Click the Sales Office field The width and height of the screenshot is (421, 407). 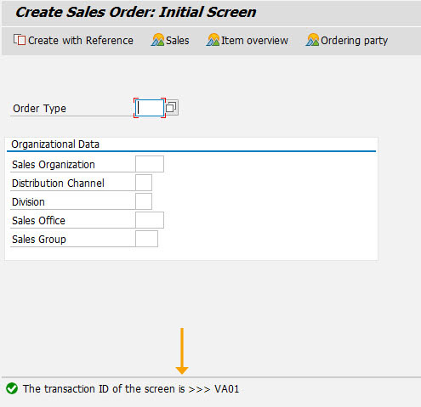(150, 220)
